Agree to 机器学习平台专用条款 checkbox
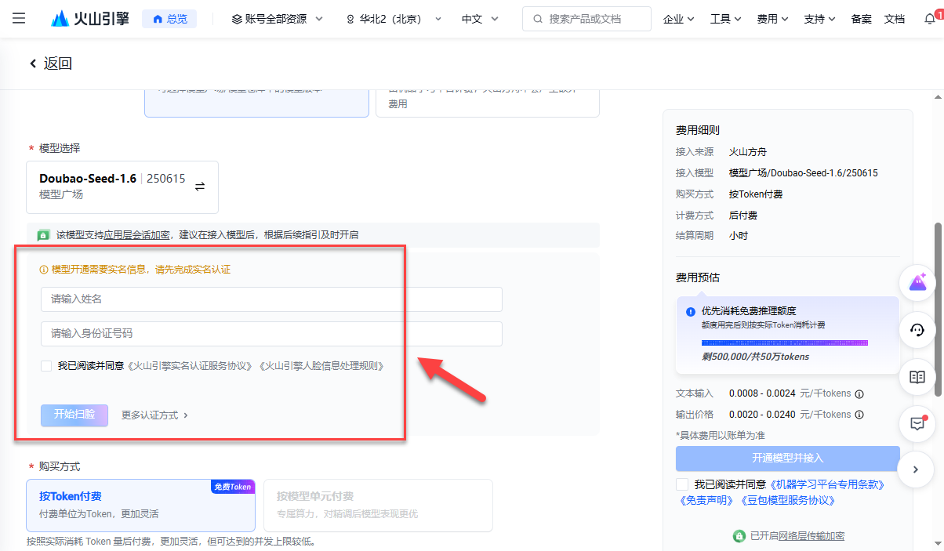The image size is (944, 551). [682, 484]
